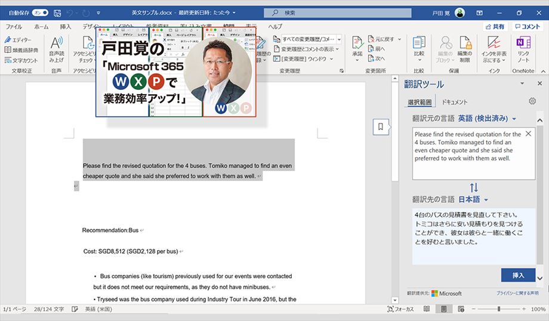Open the 類義語辞典 thesaurus

click(x=21, y=50)
